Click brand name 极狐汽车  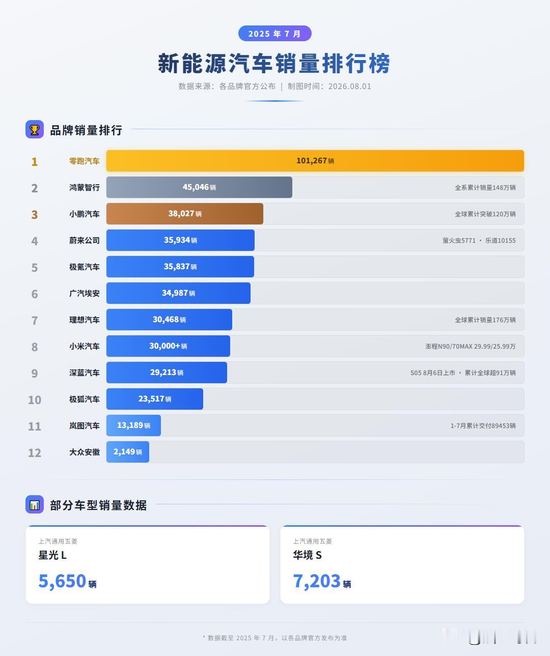[85, 399]
